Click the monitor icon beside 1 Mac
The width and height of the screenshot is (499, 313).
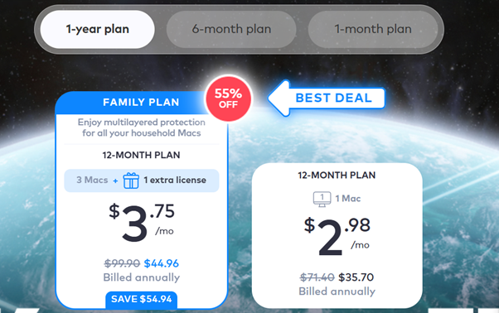click(322, 199)
